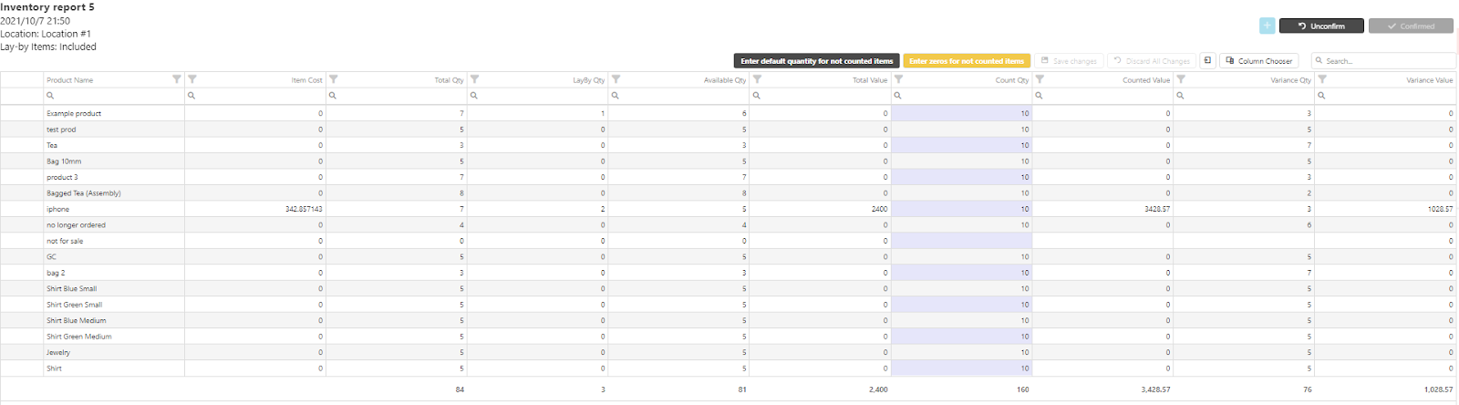1459x405 pixels.
Task: Click the empty Count Qty cell for not for sale
Action: pos(961,241)
